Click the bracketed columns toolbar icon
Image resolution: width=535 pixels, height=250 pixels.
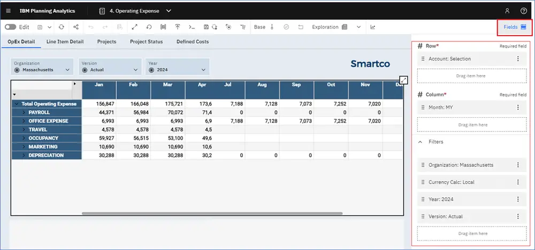(x=163, y=27)
